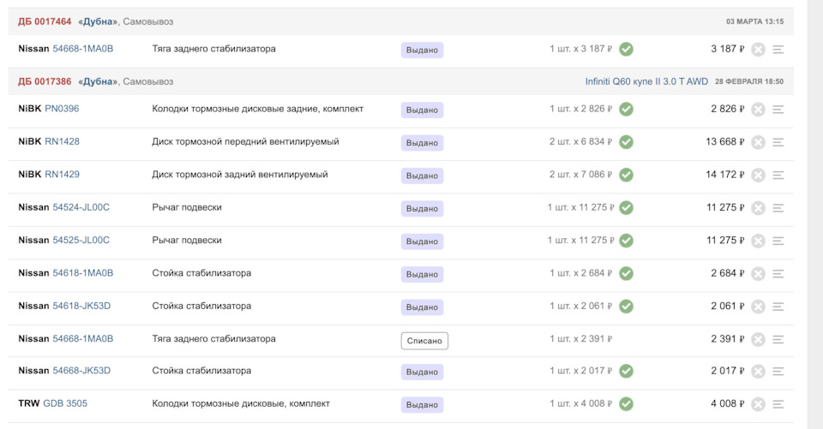Open the lines menu for order 0017464 item
The width and height of the screenshot is (823, 429).
[x=778, y=50]
